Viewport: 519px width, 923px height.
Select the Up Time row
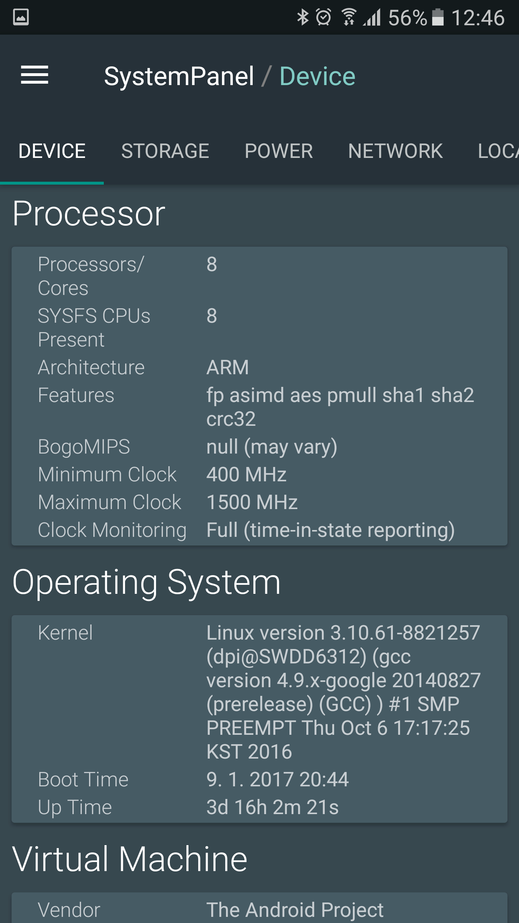259,807
